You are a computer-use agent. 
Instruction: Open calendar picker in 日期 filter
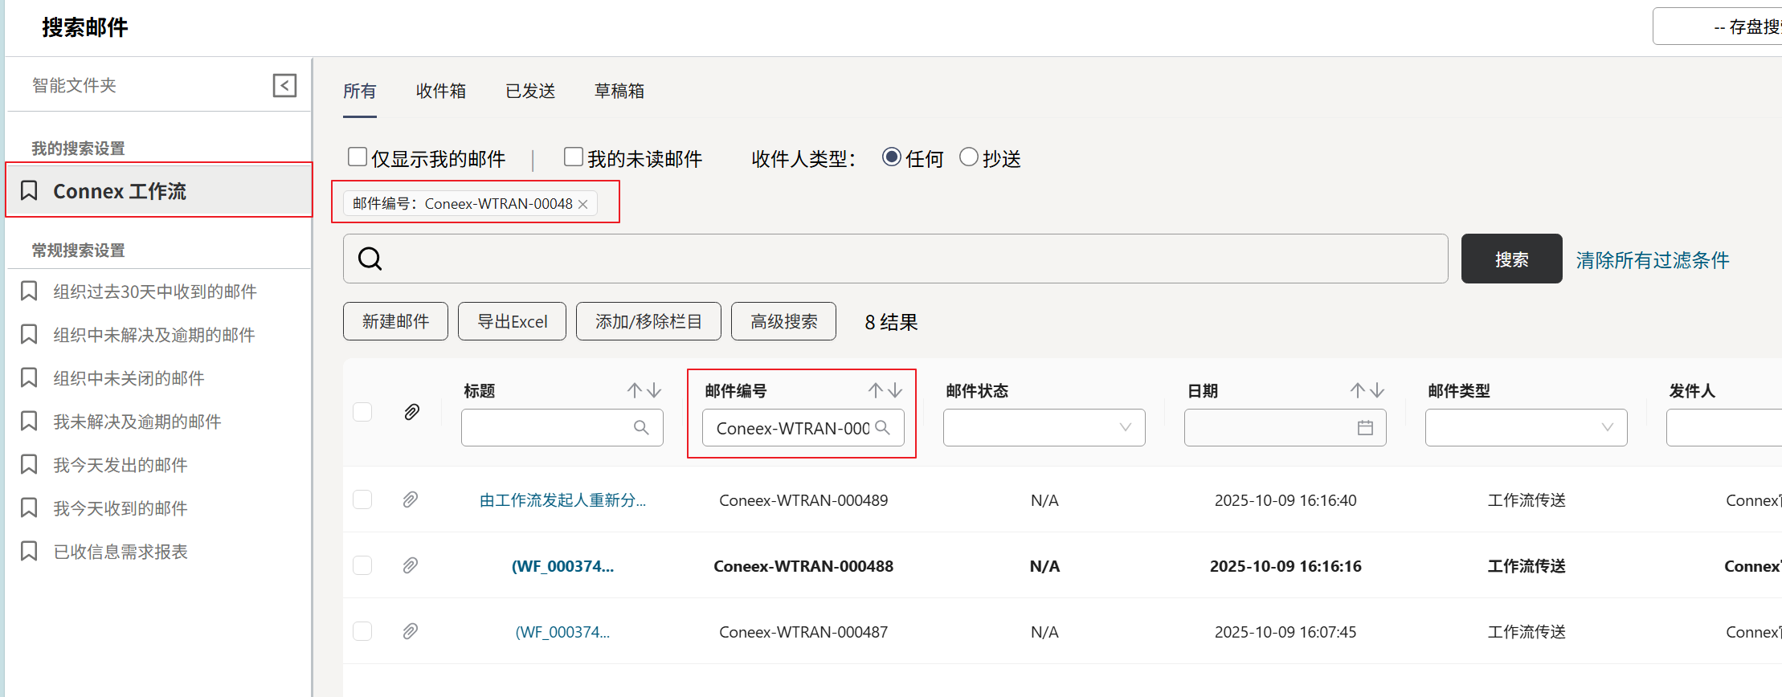click(x=1365, y=428)
